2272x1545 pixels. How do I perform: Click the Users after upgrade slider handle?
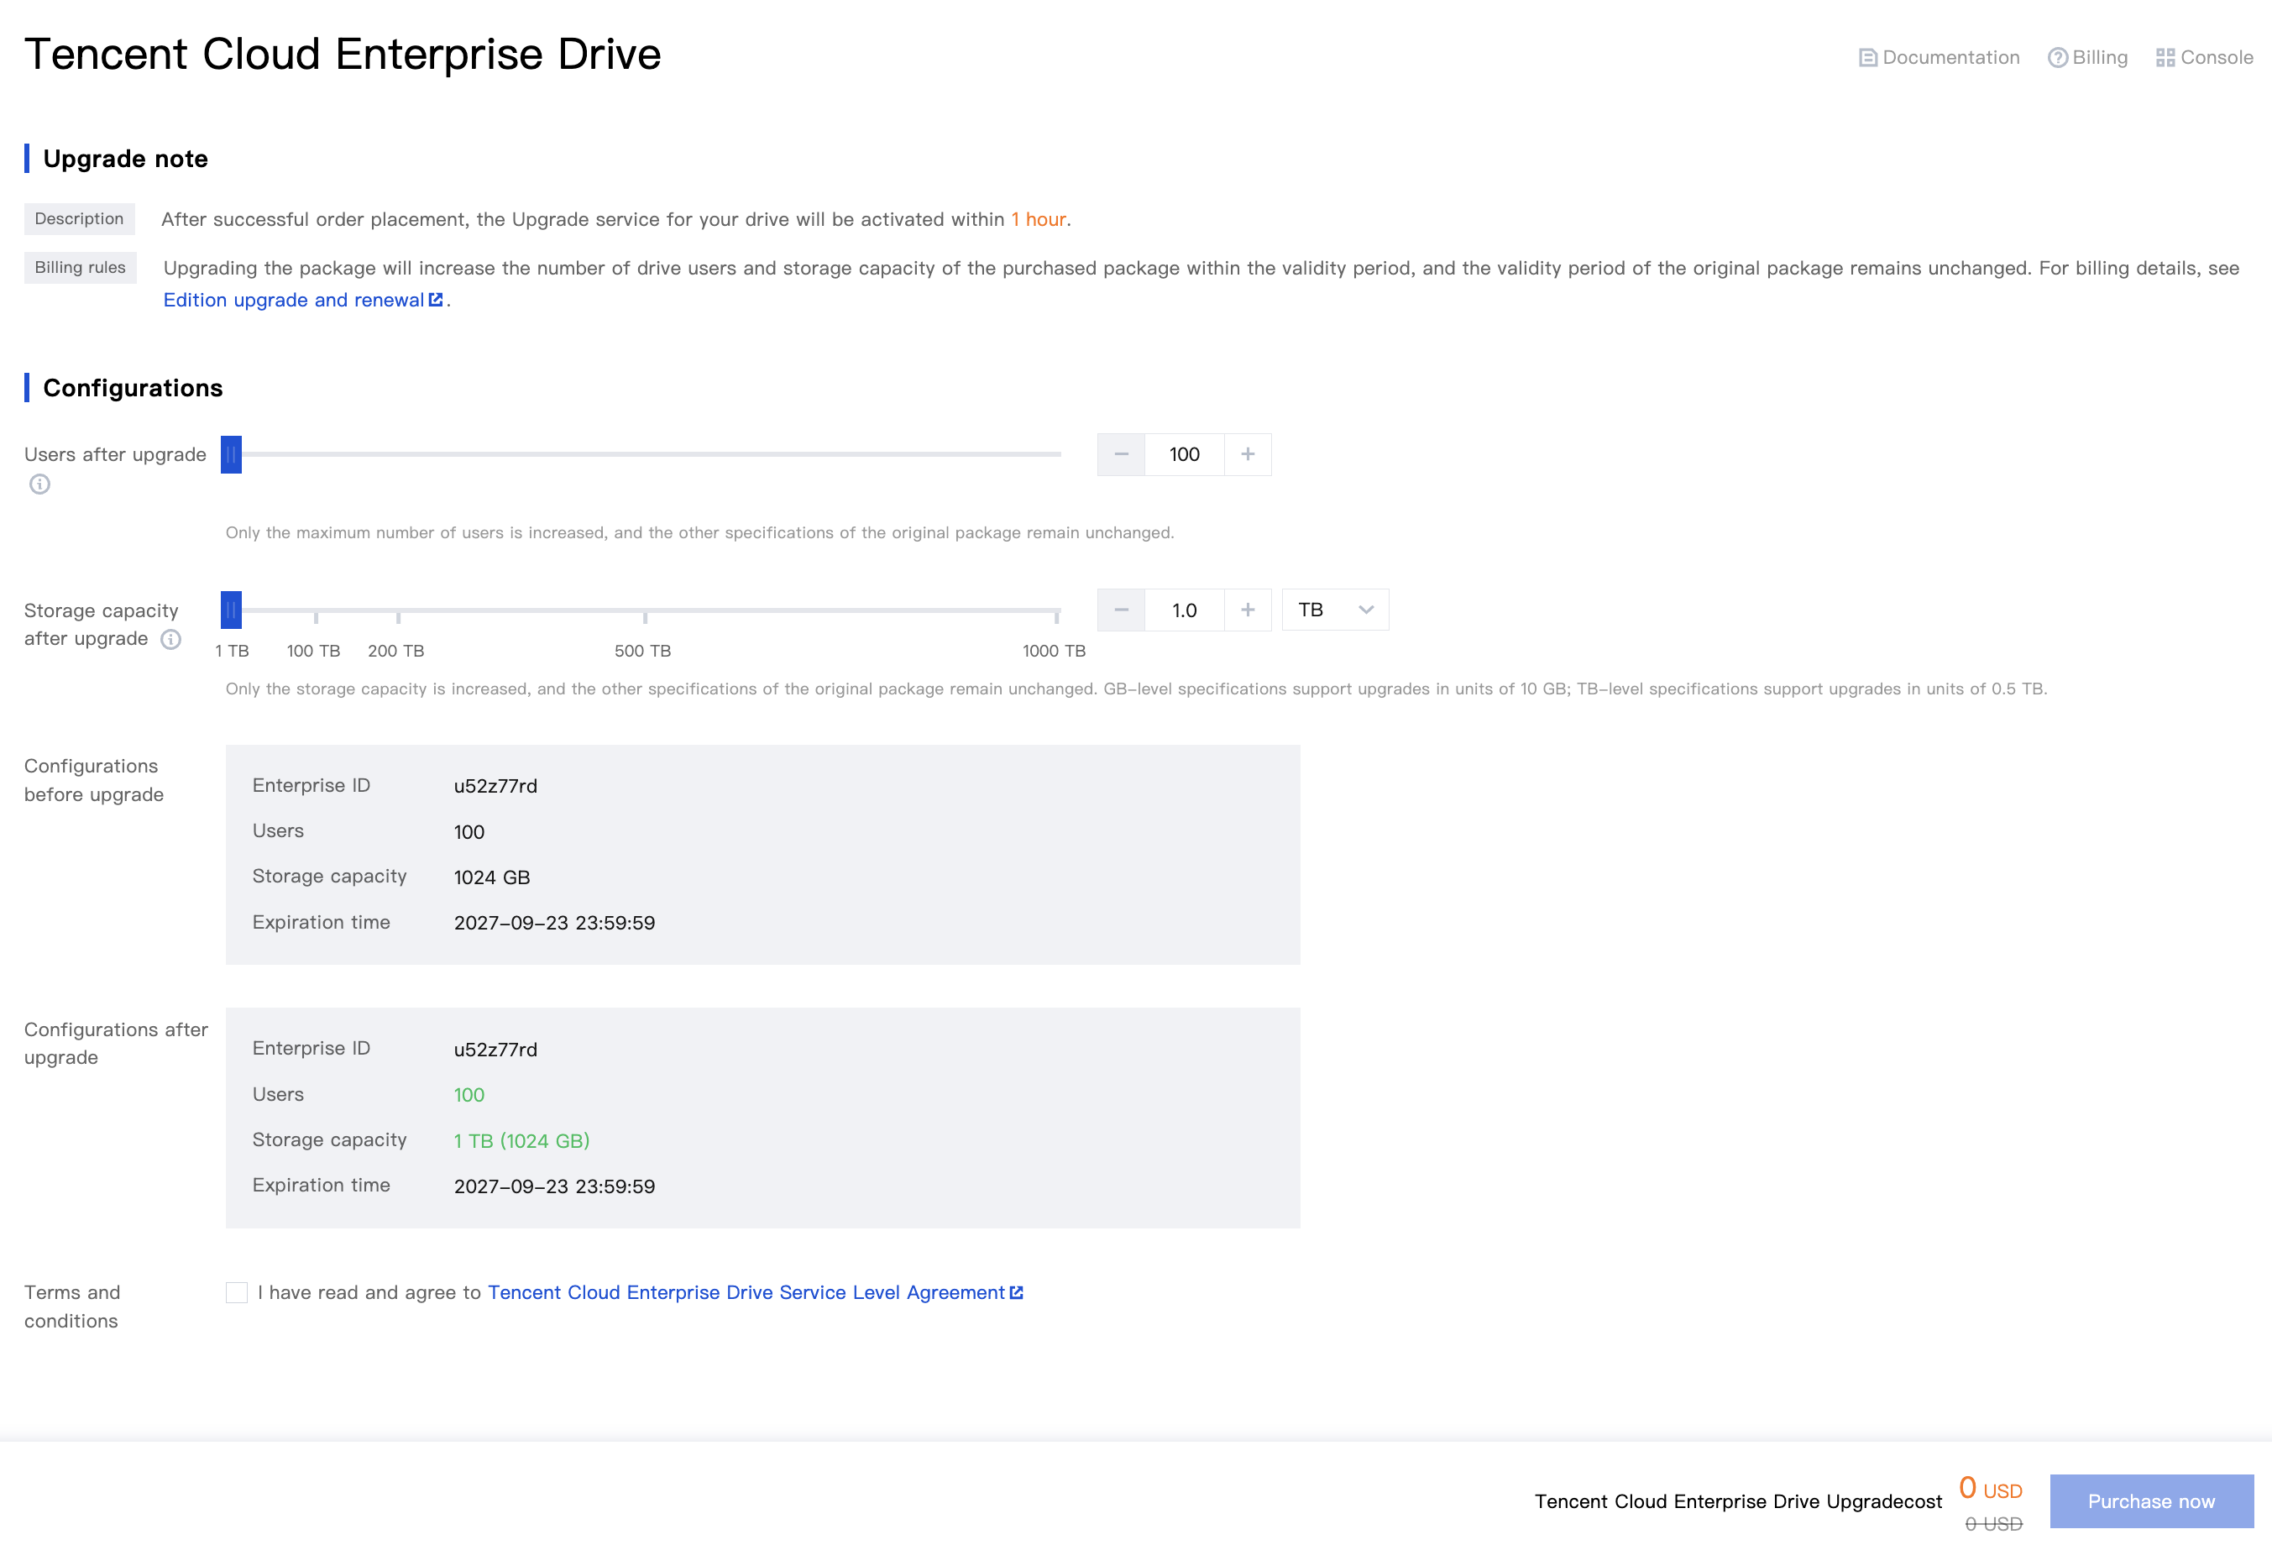click(231, 455)
